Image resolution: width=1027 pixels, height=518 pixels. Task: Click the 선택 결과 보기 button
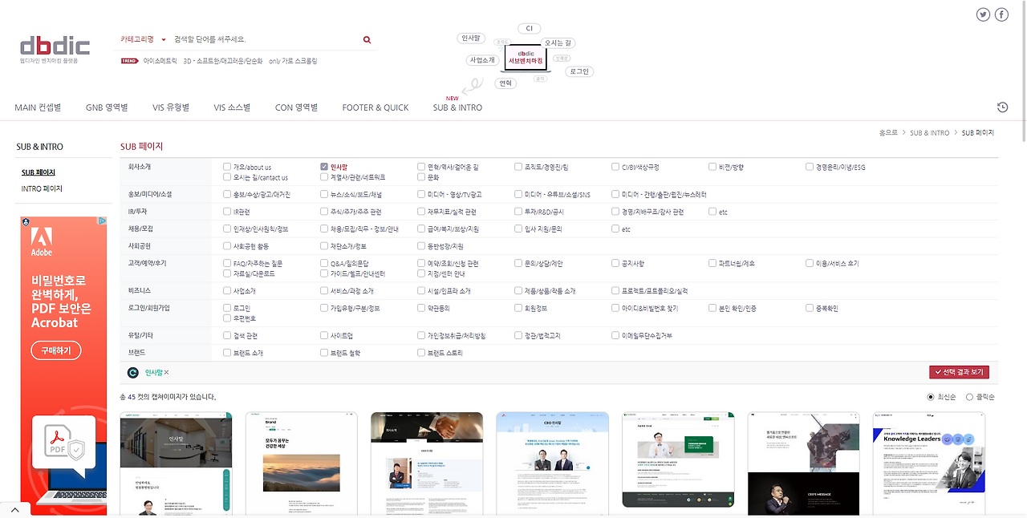tap(960, 372)
